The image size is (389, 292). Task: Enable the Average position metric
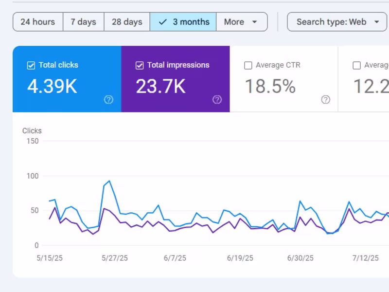(x=357, y=65)
